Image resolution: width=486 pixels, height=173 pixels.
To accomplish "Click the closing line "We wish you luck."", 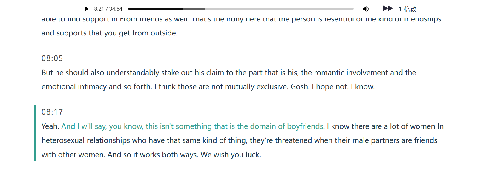I will pyautogui.click(x=231, y=155).
